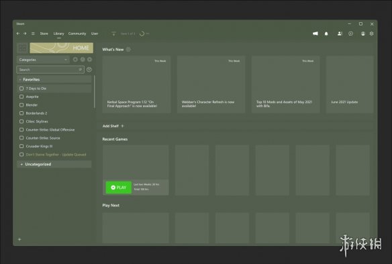Open the Community menu
The image size is (392, 264).
click(77, 34)
